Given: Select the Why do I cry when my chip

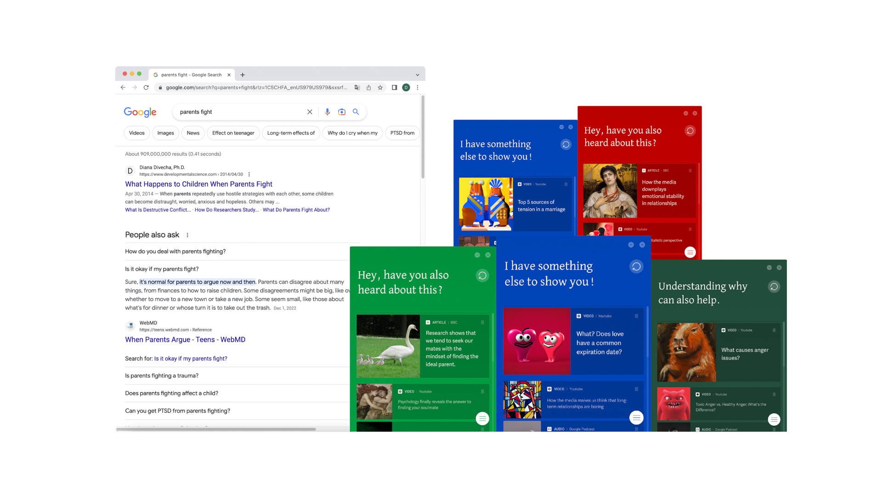Looking at the screenshot, I should pos(352,133).
